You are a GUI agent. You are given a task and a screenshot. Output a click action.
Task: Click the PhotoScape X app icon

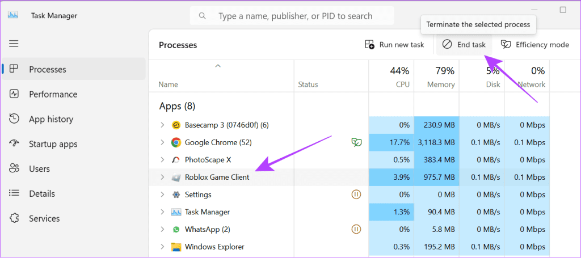(176, 160)
